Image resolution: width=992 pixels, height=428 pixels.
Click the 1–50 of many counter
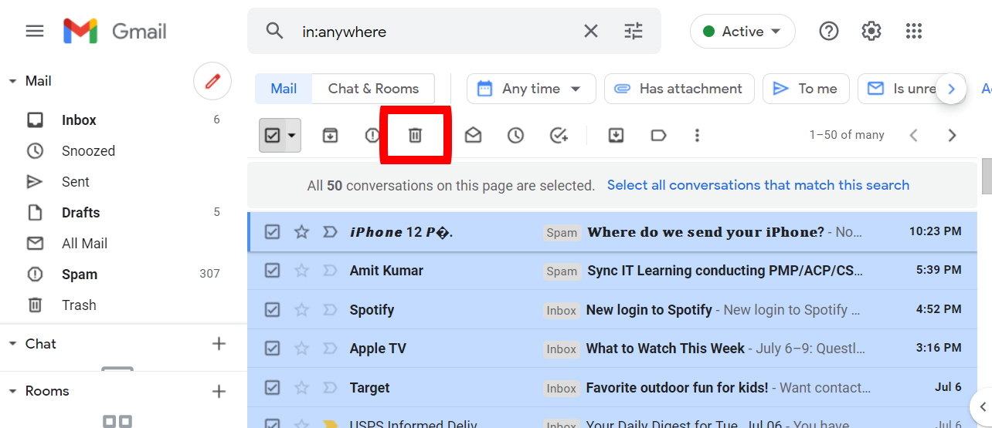[x=847, y=135]
